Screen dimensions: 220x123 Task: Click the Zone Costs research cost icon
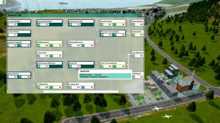(52, 56)
